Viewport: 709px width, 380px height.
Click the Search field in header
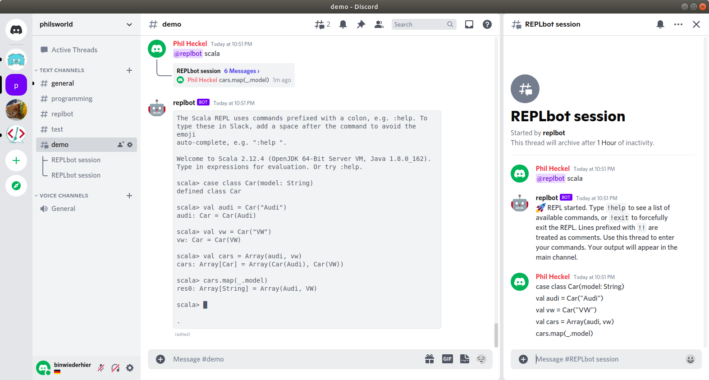pos(424,24)
